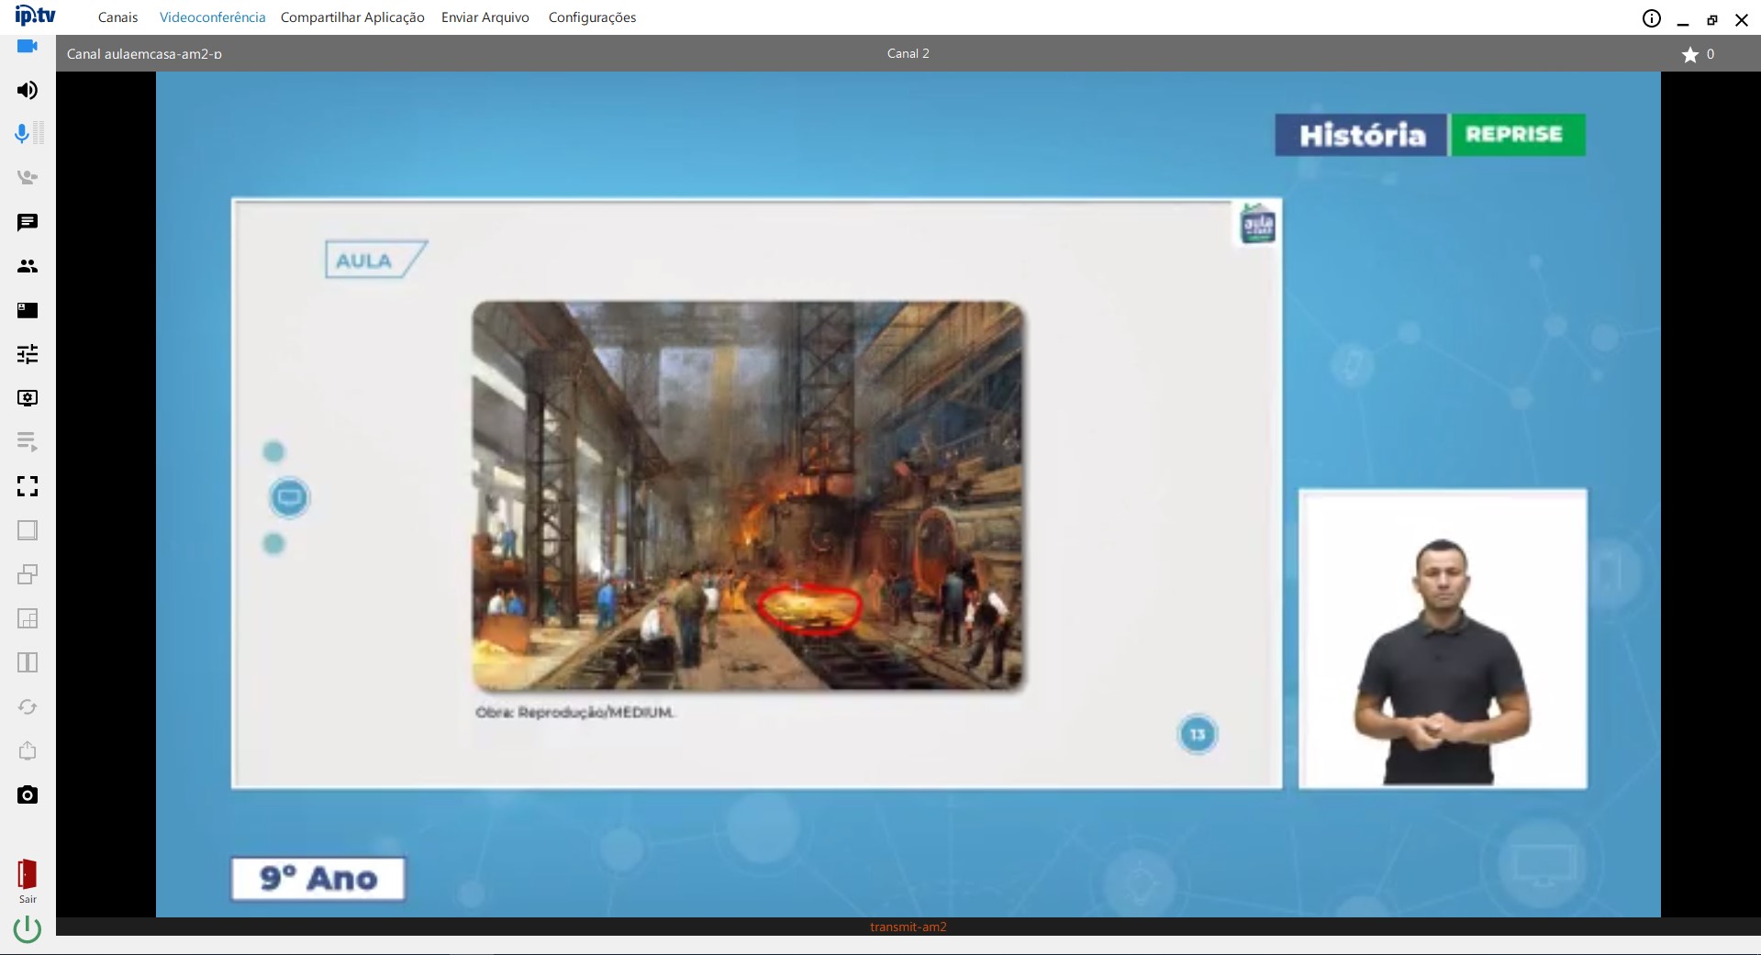Show the participants list icon
Screen dimensions: 1761x955
coord(28,266)
